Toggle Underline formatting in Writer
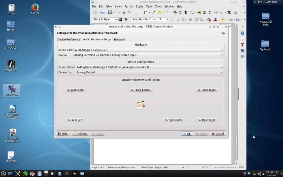 point(183,20)
